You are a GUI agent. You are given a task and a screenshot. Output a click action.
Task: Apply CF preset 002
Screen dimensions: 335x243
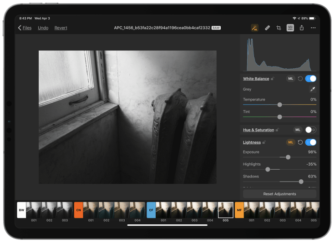[x=179, y=210]
